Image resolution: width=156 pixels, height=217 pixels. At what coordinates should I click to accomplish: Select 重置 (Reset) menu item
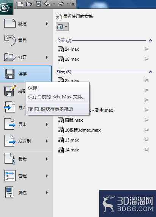pyautogui.click(x=26, y=40)
